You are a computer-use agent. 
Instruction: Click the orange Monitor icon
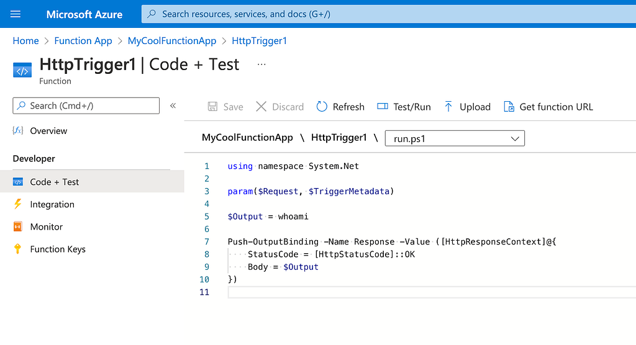click(x=17, y=226)
